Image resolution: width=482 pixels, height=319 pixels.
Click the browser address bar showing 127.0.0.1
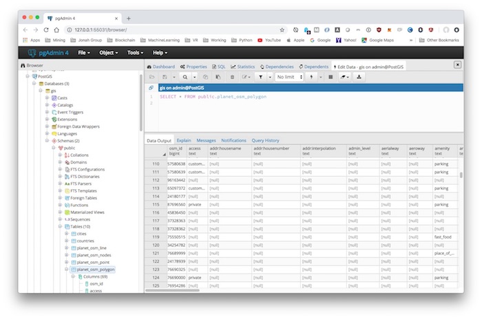click(175, 30)
